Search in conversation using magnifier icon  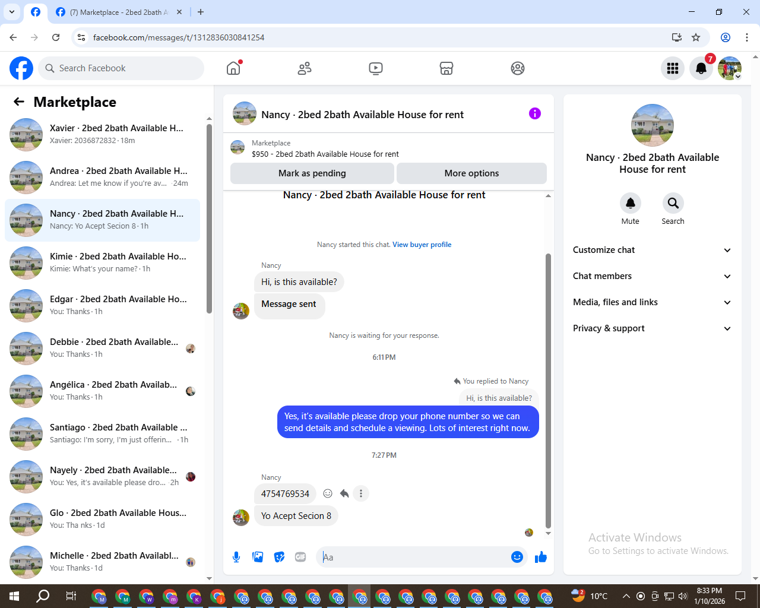pos(673,203)
